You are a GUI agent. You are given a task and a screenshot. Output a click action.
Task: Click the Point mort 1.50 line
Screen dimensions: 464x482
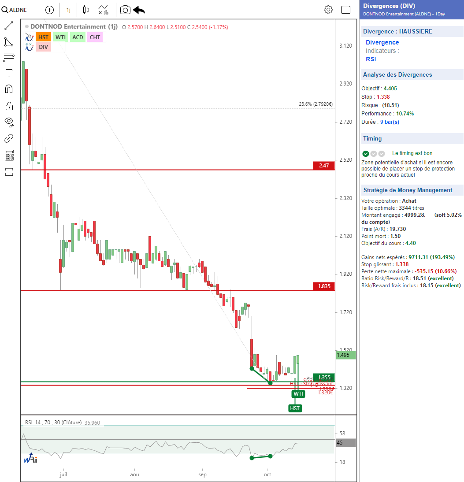click(x=381, y=236)
